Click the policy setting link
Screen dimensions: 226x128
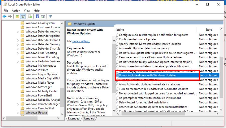[81, 41]
